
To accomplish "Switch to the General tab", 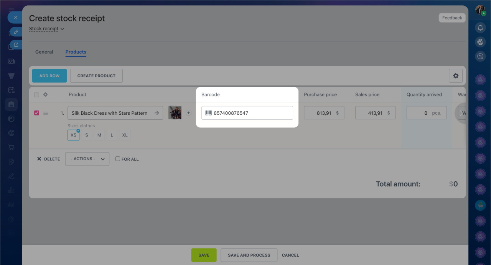I will point(44,52).
